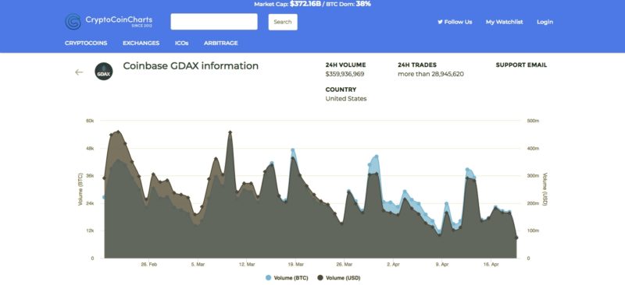Click the Market Cap $372.16B text
Image resolution: width=625 pixels, height=285 pixels.
tap(287, 4)
